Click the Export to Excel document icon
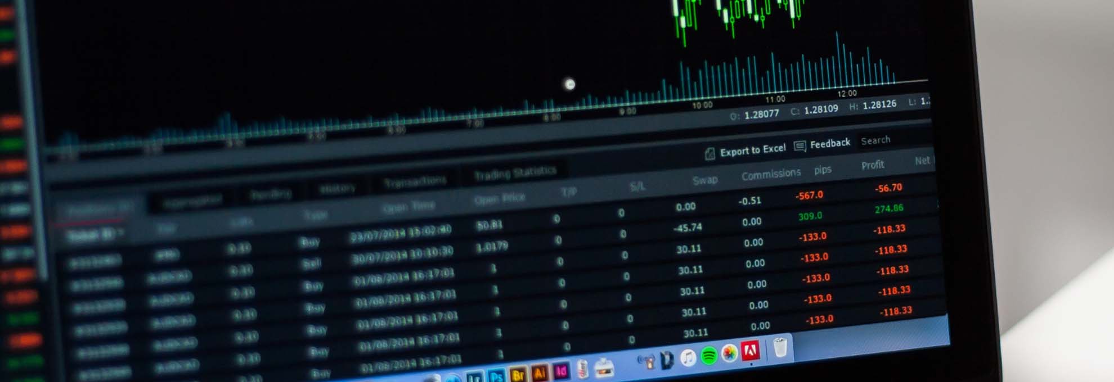The image size is (1114, 382). click(x=709, y=153)
